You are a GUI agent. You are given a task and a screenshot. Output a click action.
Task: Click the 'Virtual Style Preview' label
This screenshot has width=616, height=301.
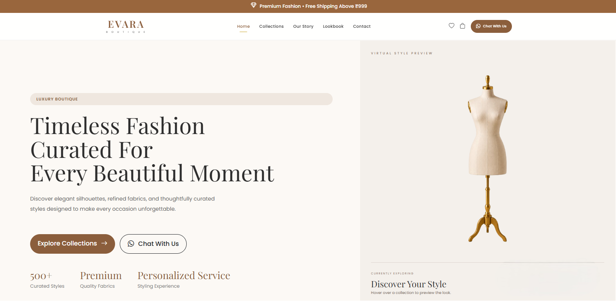402,53
